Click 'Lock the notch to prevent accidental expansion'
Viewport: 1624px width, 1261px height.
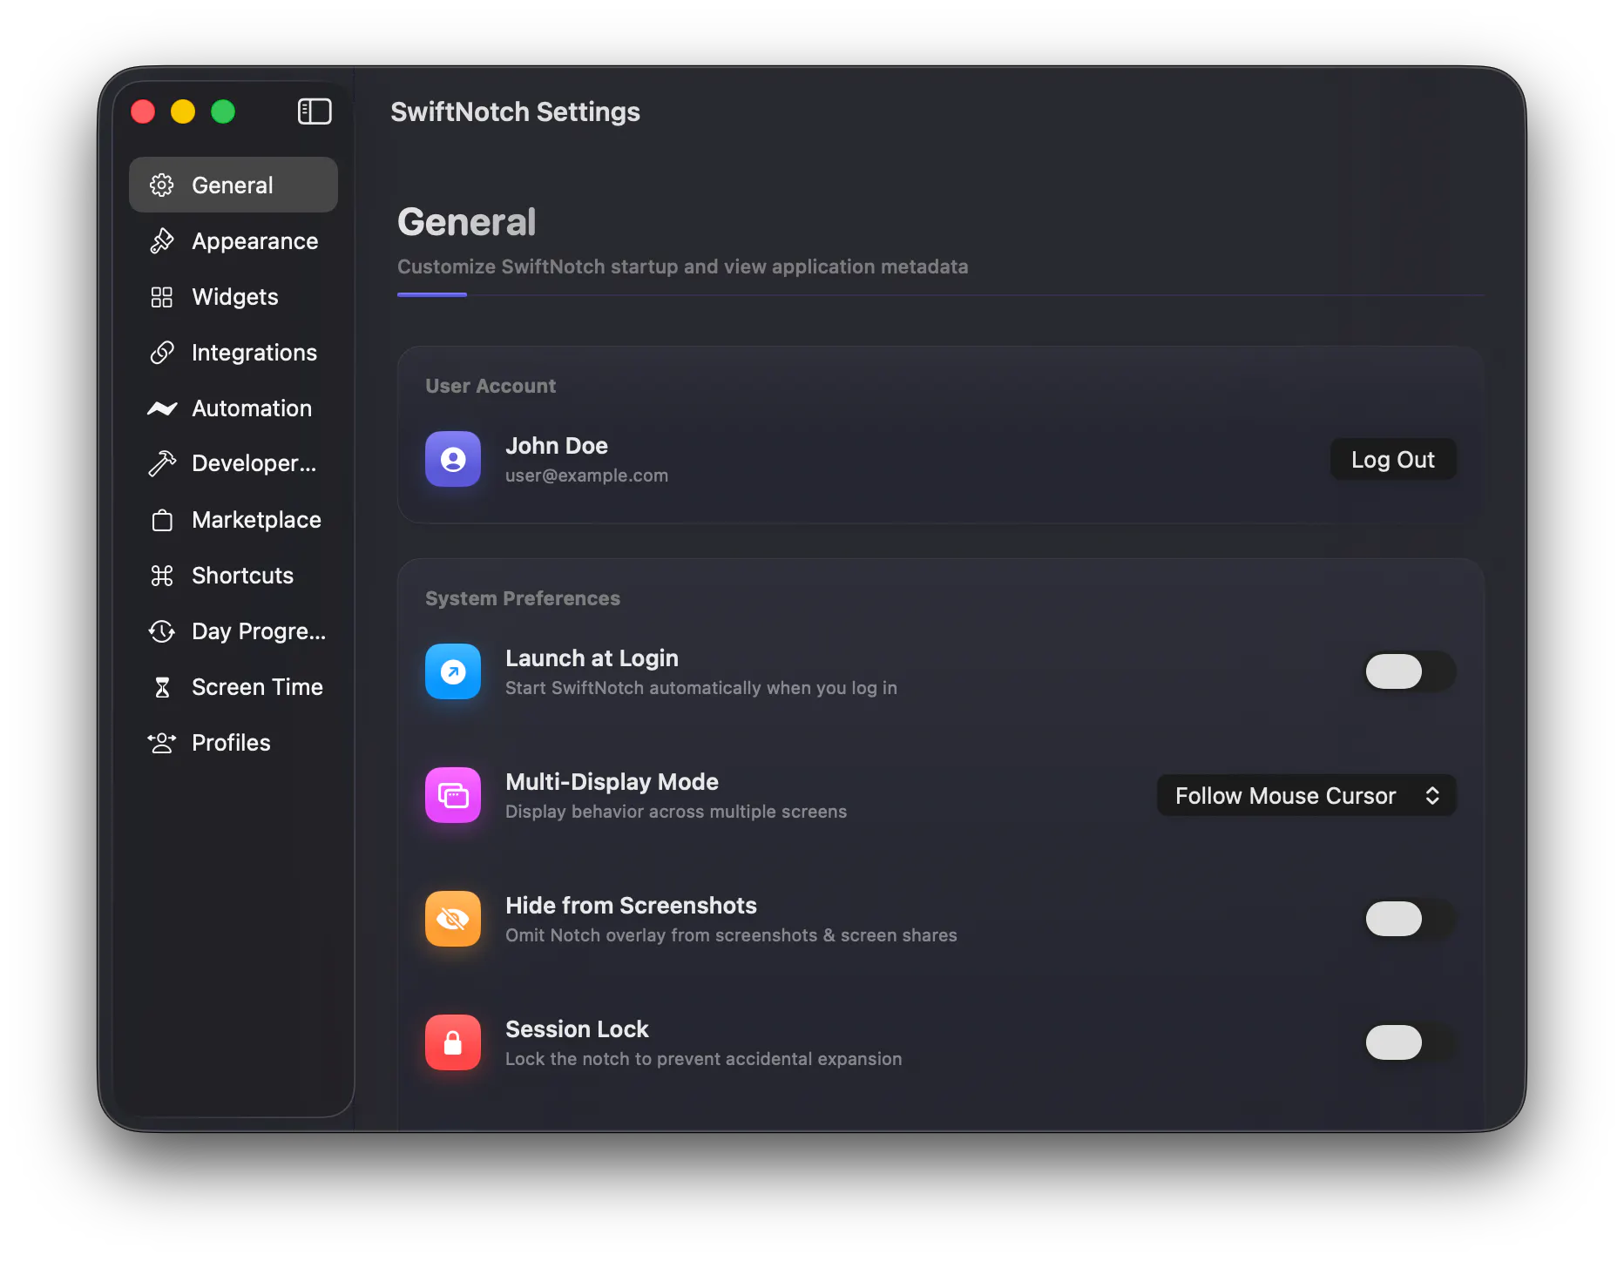[703, 1059]
